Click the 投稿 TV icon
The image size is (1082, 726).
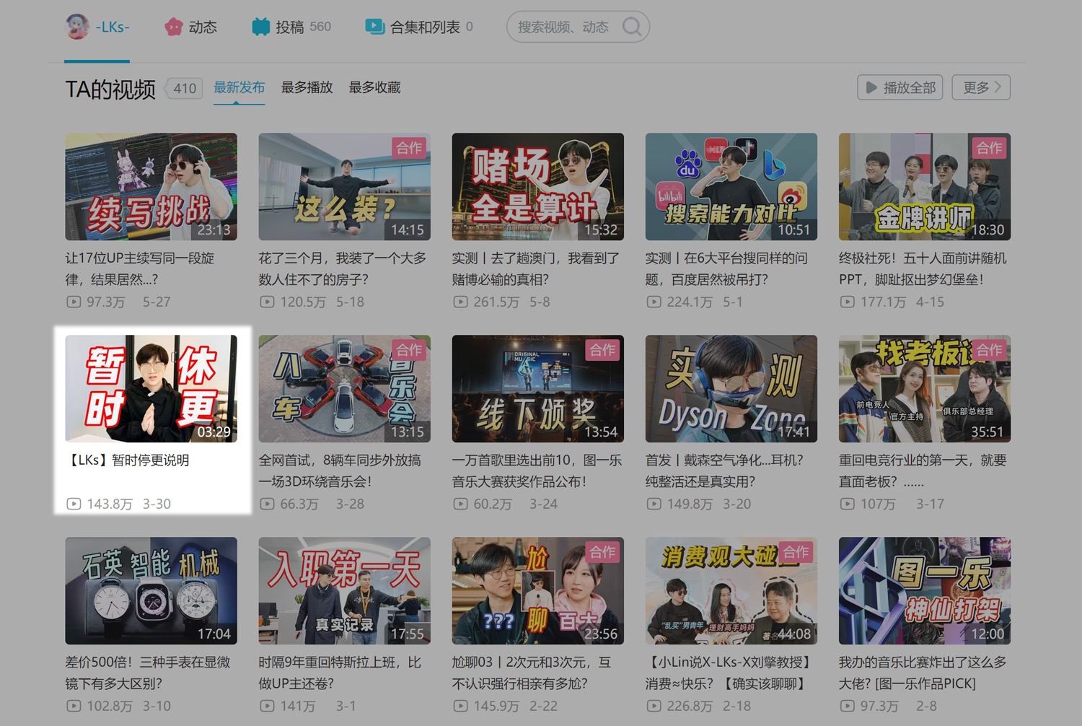[x=260, y=27]
